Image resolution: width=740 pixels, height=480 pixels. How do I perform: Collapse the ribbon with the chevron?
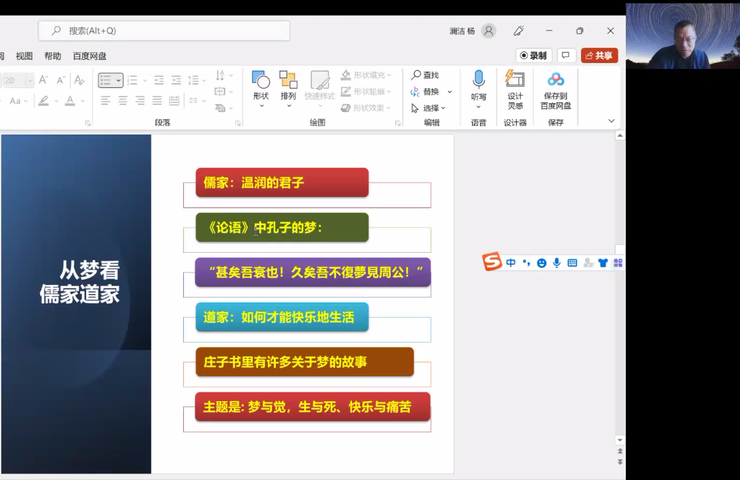coord(611,121)
